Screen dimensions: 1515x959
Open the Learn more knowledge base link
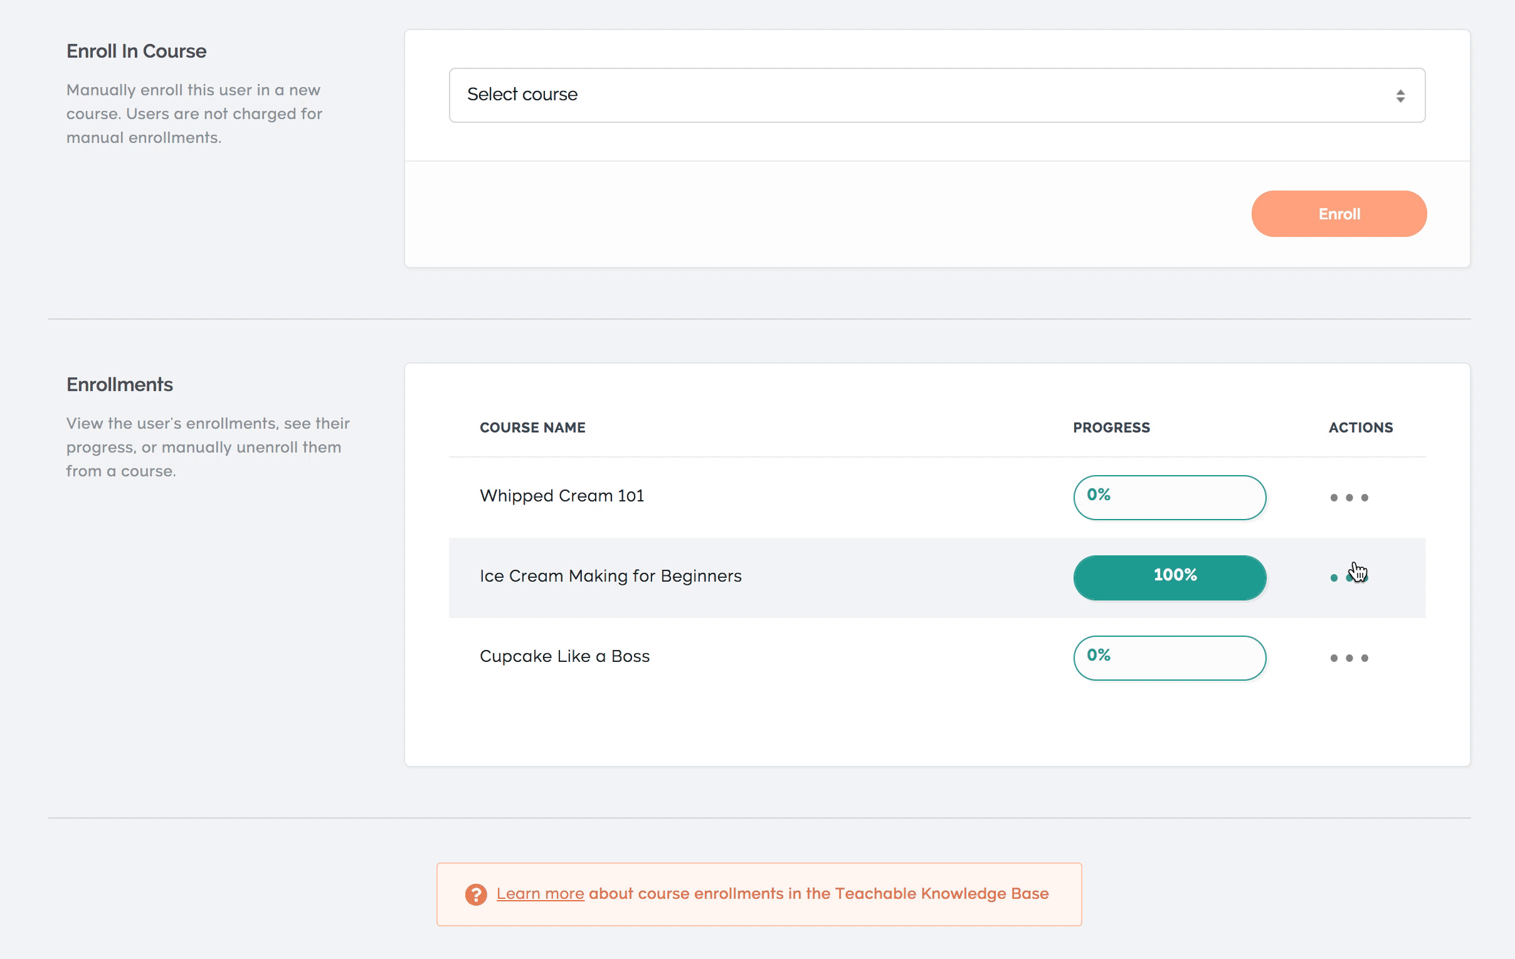(x=540, y=894)
